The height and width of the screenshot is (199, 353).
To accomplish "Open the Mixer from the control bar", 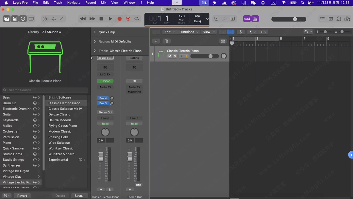I will click(x=54, y=19).
